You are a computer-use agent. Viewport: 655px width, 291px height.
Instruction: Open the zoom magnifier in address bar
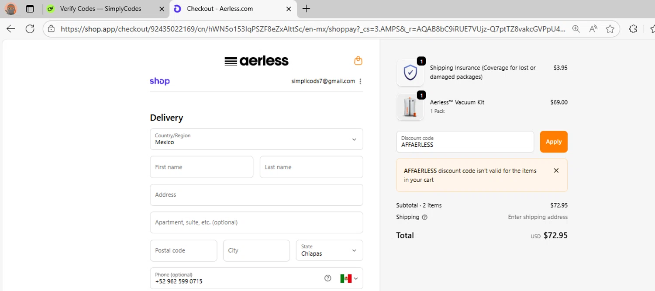[x=576, y=29]
